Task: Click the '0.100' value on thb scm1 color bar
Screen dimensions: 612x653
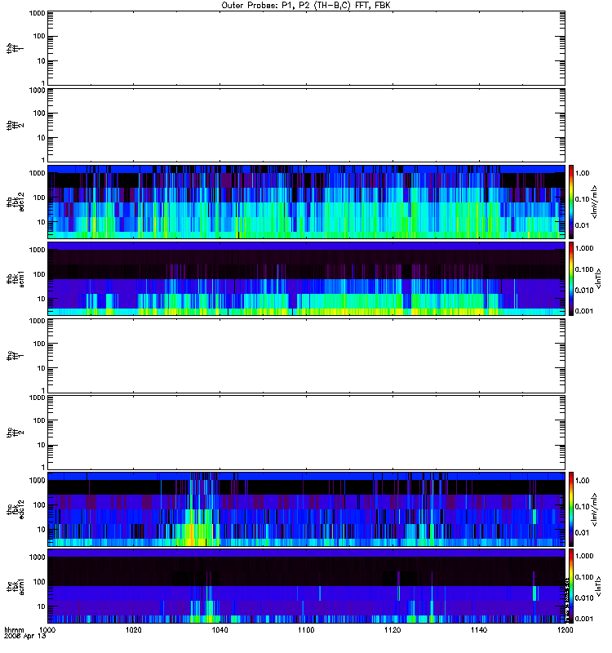Action: coord(584,269)
